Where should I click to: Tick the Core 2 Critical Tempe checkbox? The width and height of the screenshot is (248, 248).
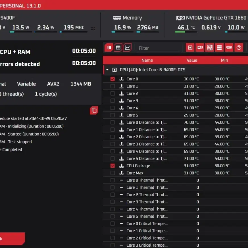tap(112, 238)
